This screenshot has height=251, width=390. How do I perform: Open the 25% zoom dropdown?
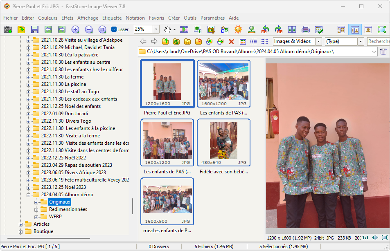click(156, 29)
